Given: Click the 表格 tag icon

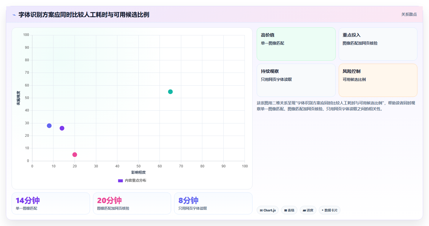Looking at the screenshot, I should coord(286,210).
